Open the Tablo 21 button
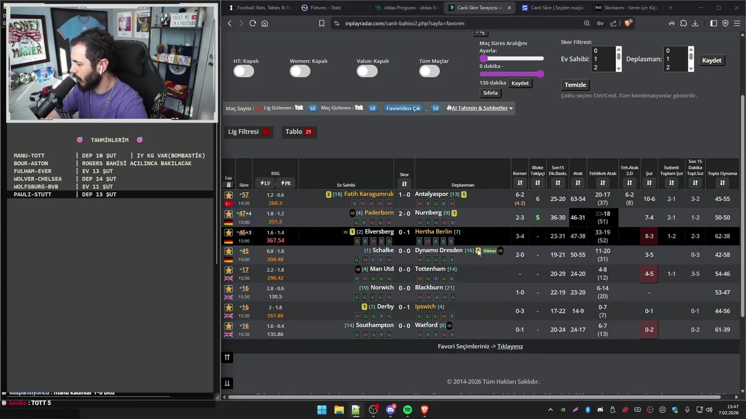746x419 pixels. click(x=299, y=132)
